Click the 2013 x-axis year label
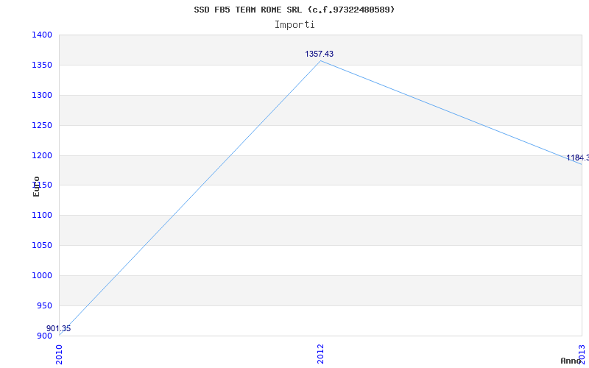589x368 pixels. coord(582,353)
